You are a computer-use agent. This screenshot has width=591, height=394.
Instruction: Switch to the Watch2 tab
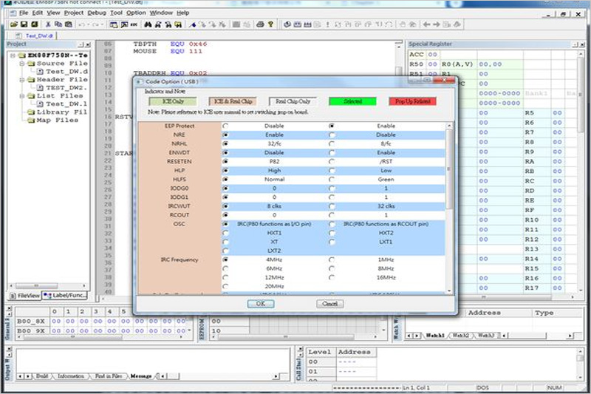(460, 336)
